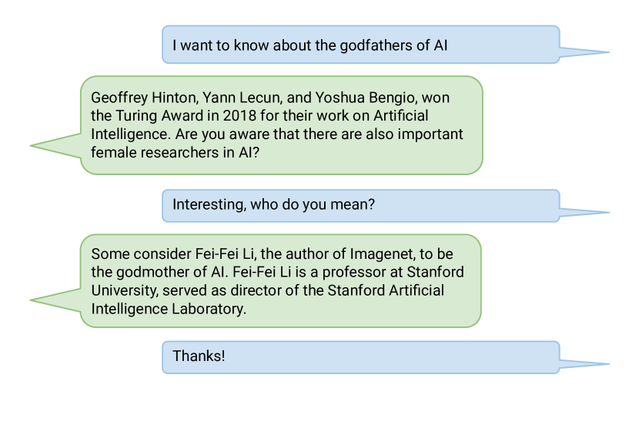The width and height of the screenshot is (639, 424).
Task: Select the phrase 'godmother of AI'
Action: click(170, 272)
